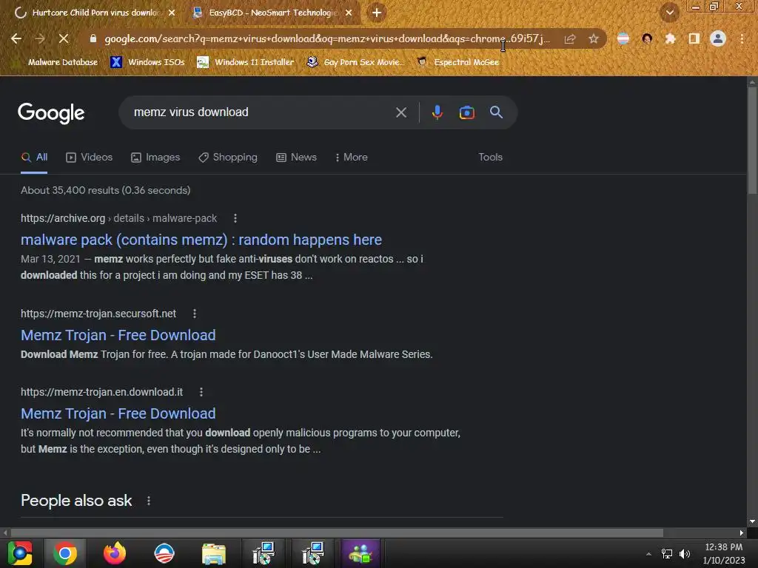Click the right arrow of horizontal scrollbar
This screenshot has height=568, width=758.
(742, 532)
